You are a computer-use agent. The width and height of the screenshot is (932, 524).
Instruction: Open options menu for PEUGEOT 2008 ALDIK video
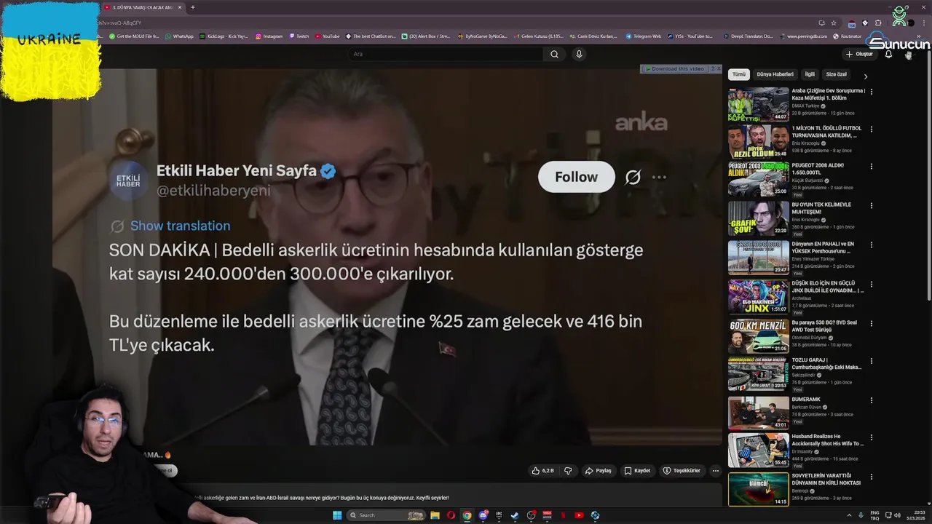coord(871,166)
